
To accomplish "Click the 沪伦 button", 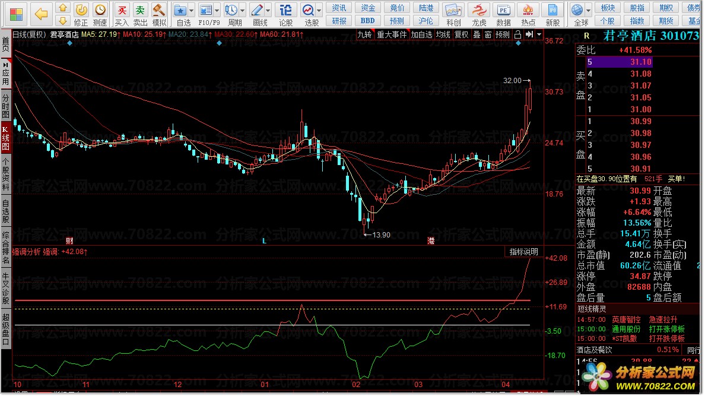I will pyautogui.click(x=425, y=21).
